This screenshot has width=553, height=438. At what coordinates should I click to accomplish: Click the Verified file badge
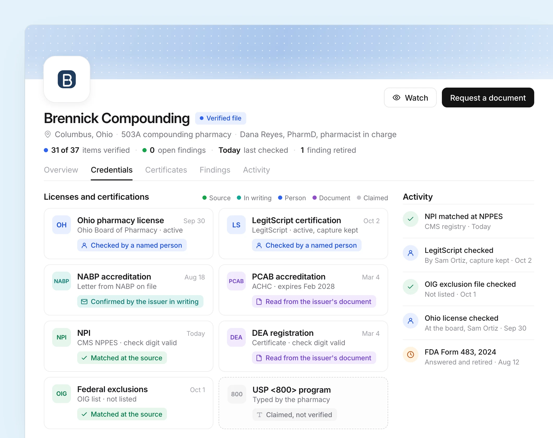click(221, 118)
